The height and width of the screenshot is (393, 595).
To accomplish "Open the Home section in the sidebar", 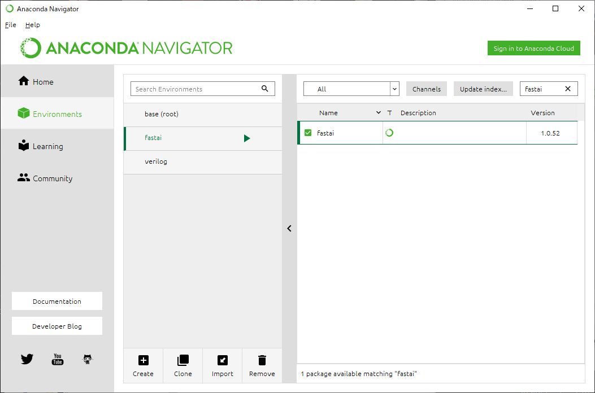I will tap(57, 81).
